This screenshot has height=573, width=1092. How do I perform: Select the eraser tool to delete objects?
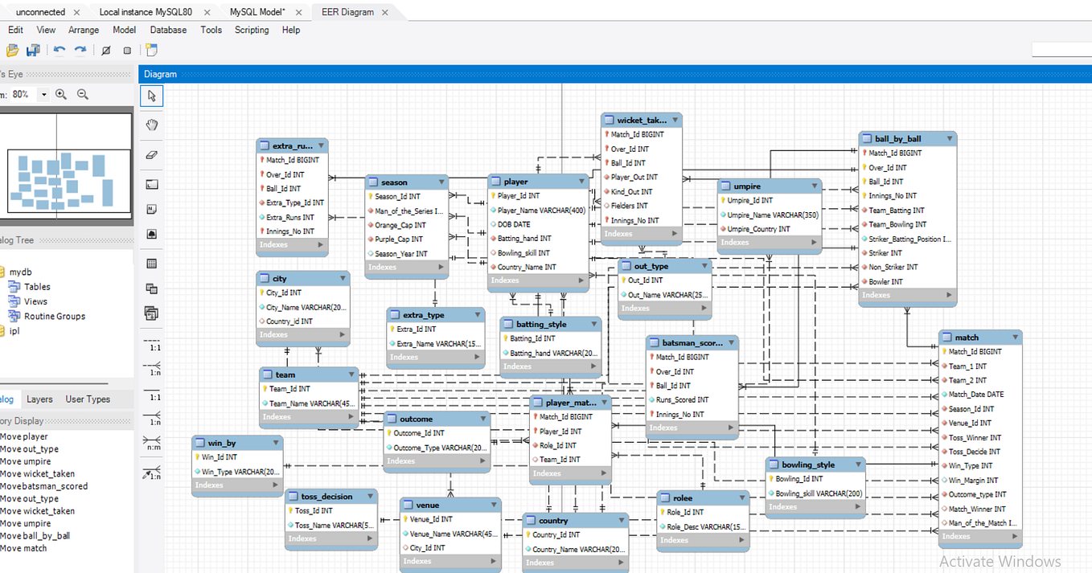(151, 155)
